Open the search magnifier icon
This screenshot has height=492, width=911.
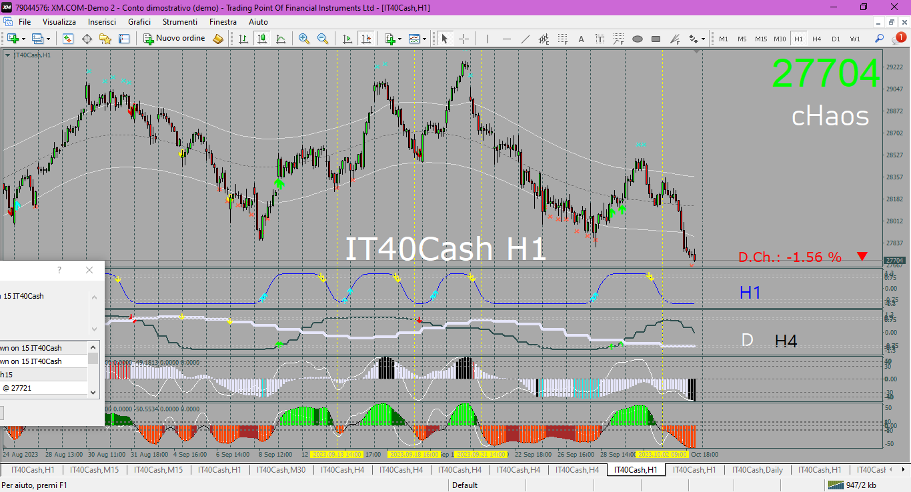point(880,39)
